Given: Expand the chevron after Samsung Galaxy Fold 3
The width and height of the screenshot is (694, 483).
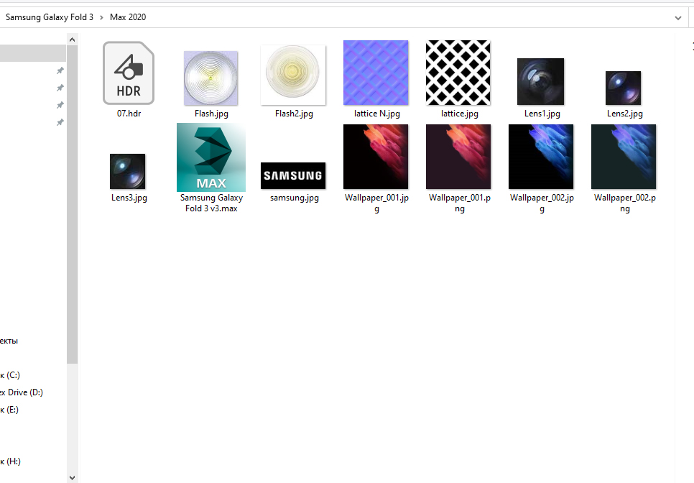Looking at the screenshot, I should [101, 17].
